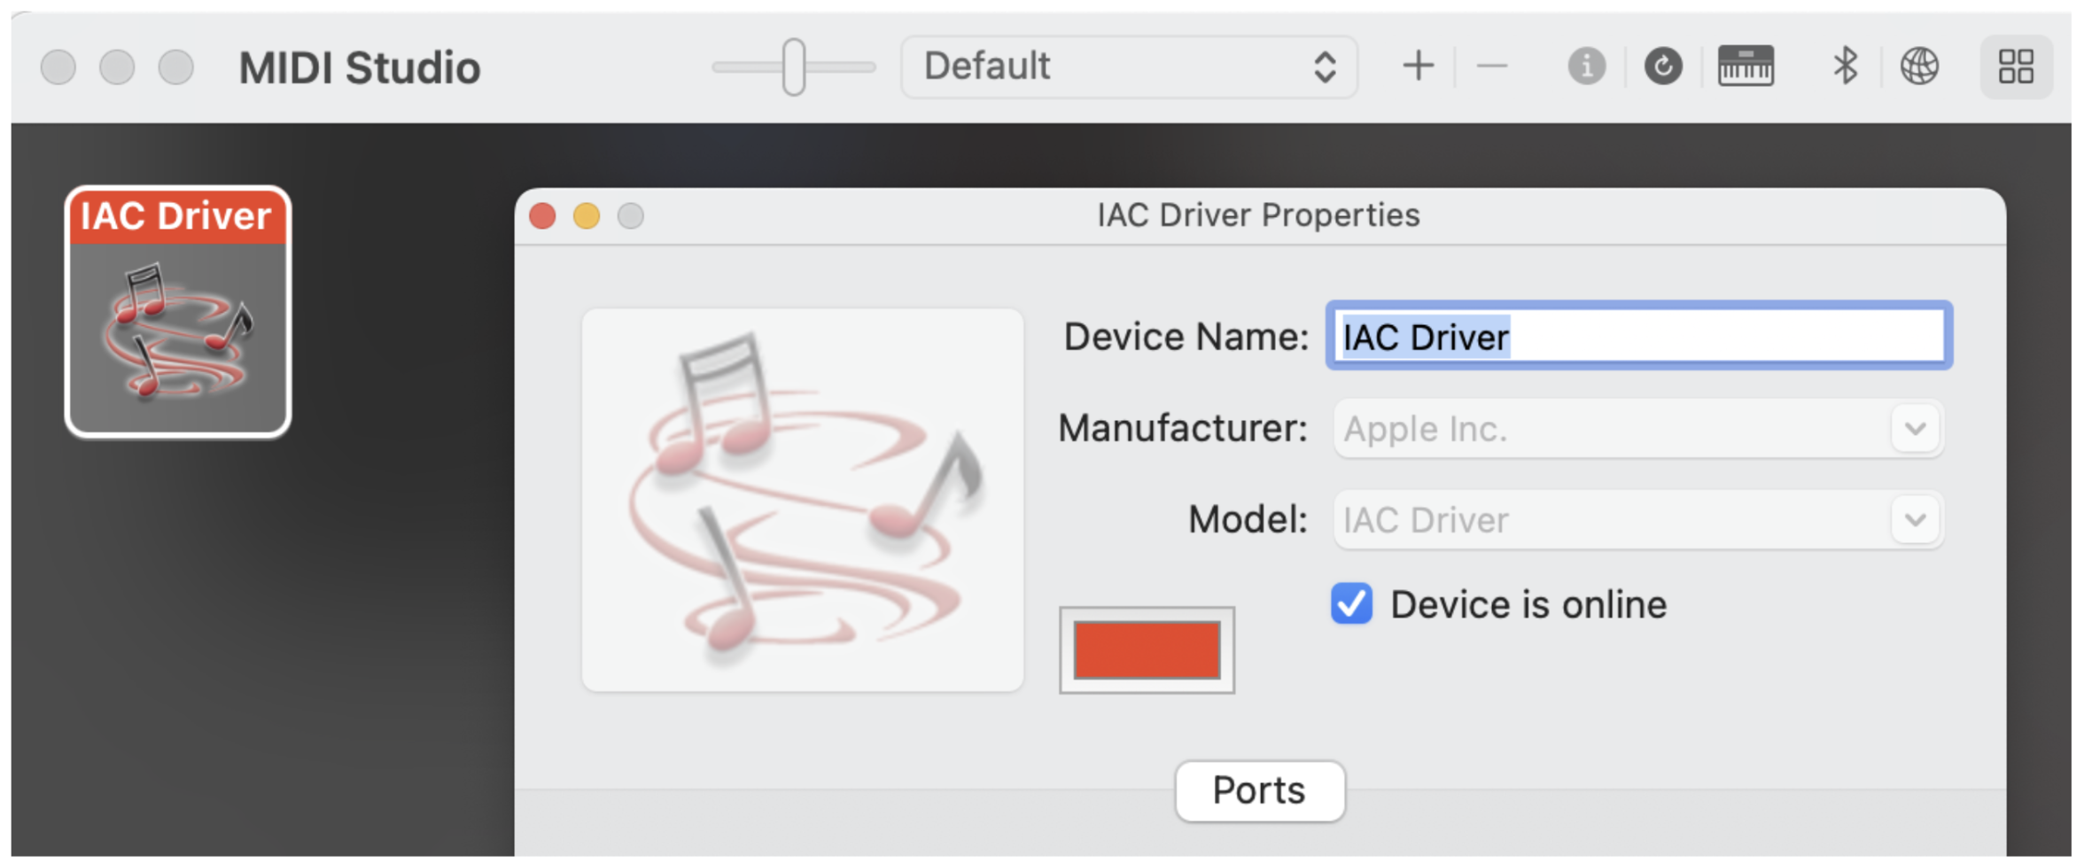This screenshot has height=863, width=2084.
Task: Open Bluetooth configuration icon
Action: (x=1846, y=66)
